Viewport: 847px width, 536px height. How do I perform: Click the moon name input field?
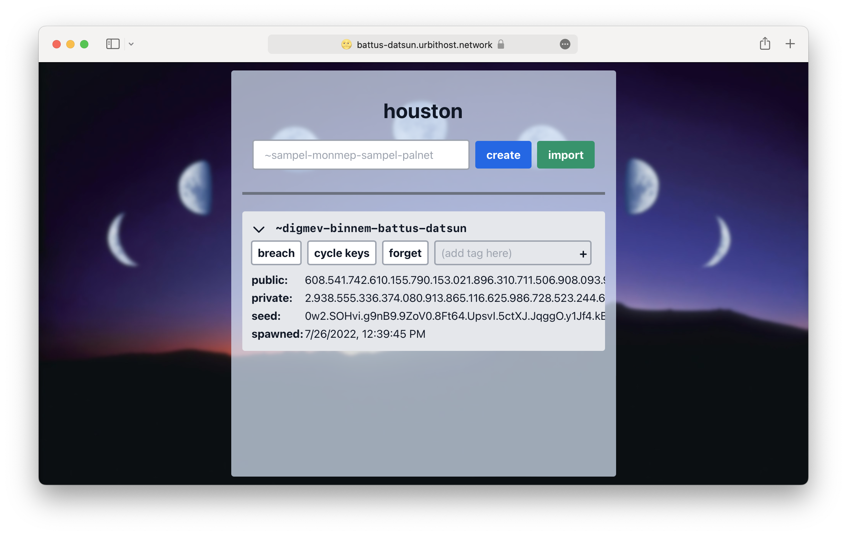click(361, 155)
